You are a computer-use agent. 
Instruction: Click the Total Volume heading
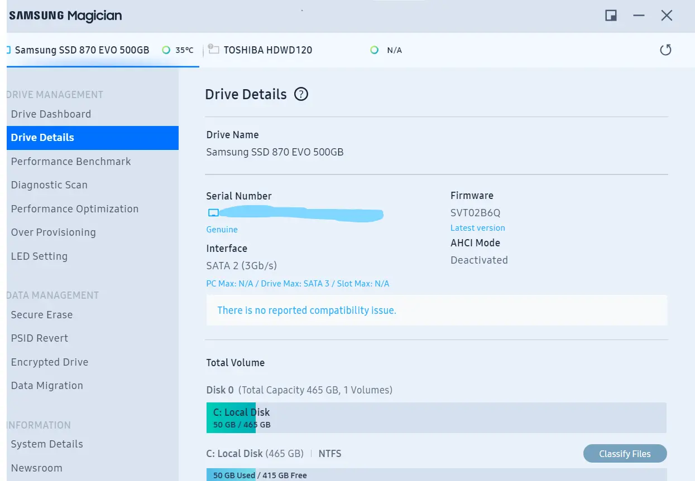(235, 363)
